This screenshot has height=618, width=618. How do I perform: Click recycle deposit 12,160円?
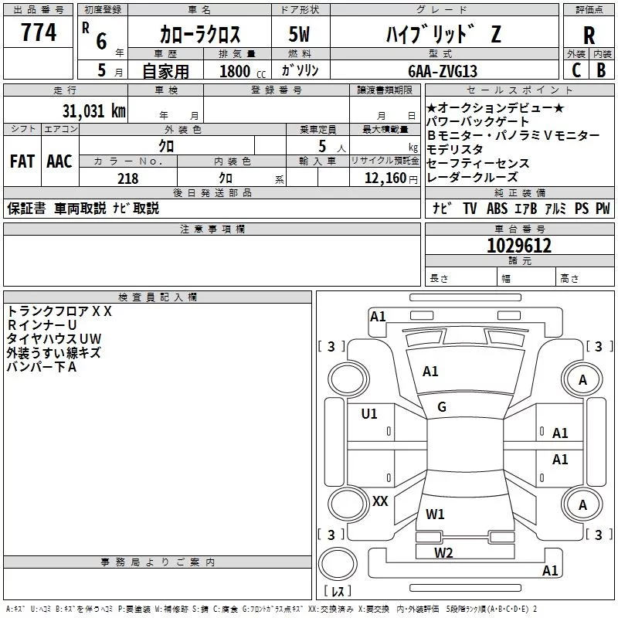pos(391,178)
